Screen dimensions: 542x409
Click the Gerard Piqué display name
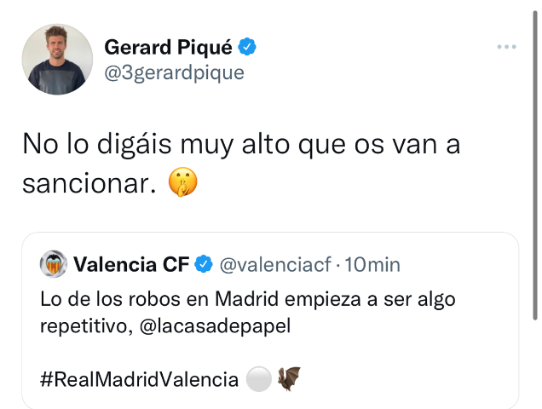click(167, 47)
